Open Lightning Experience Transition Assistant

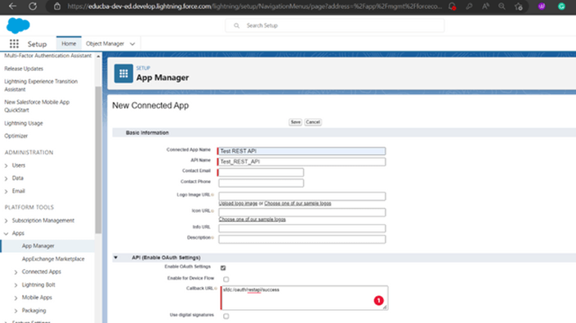click(x=41, y=85)
